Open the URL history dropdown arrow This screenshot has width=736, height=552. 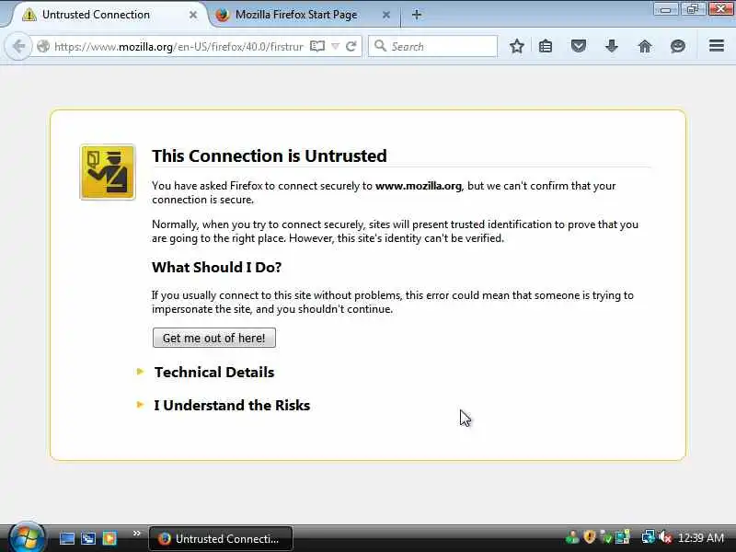point(335,47)
